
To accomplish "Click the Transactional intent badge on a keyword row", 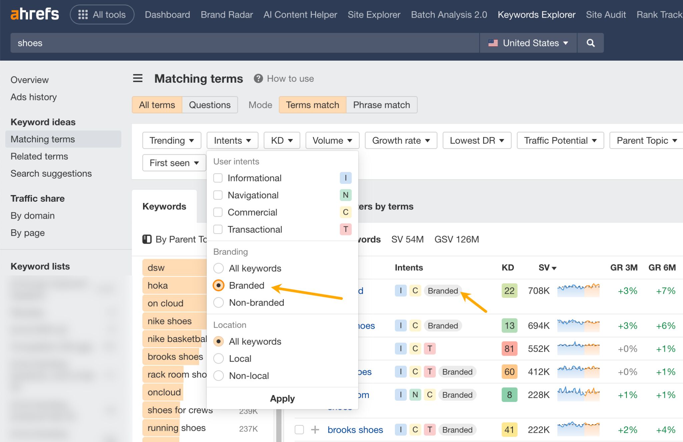I will 430,348.
